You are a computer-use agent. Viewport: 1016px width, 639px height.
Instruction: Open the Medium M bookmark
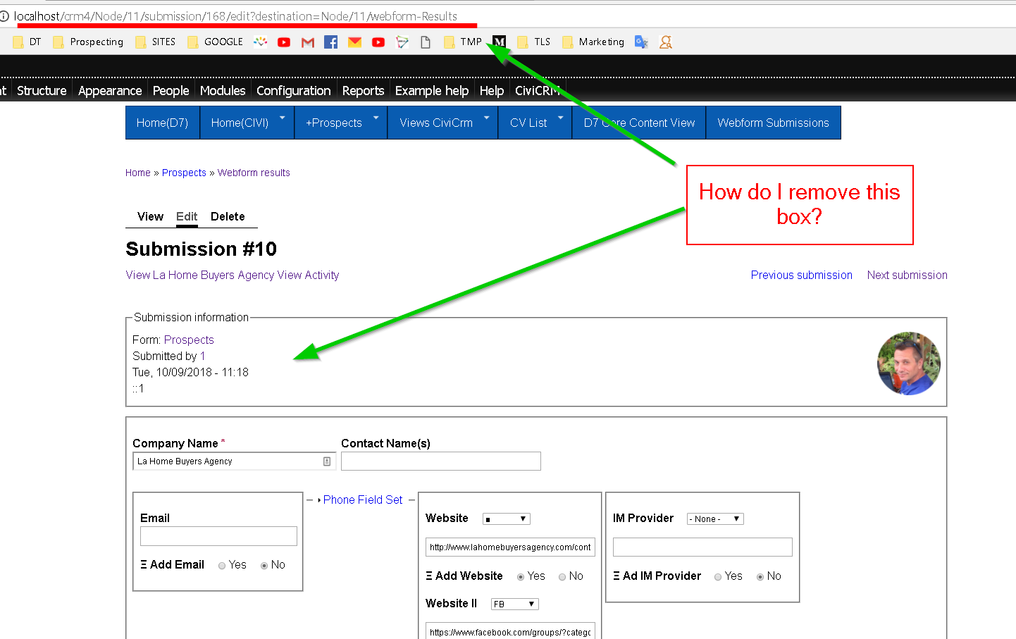[499, 42]
